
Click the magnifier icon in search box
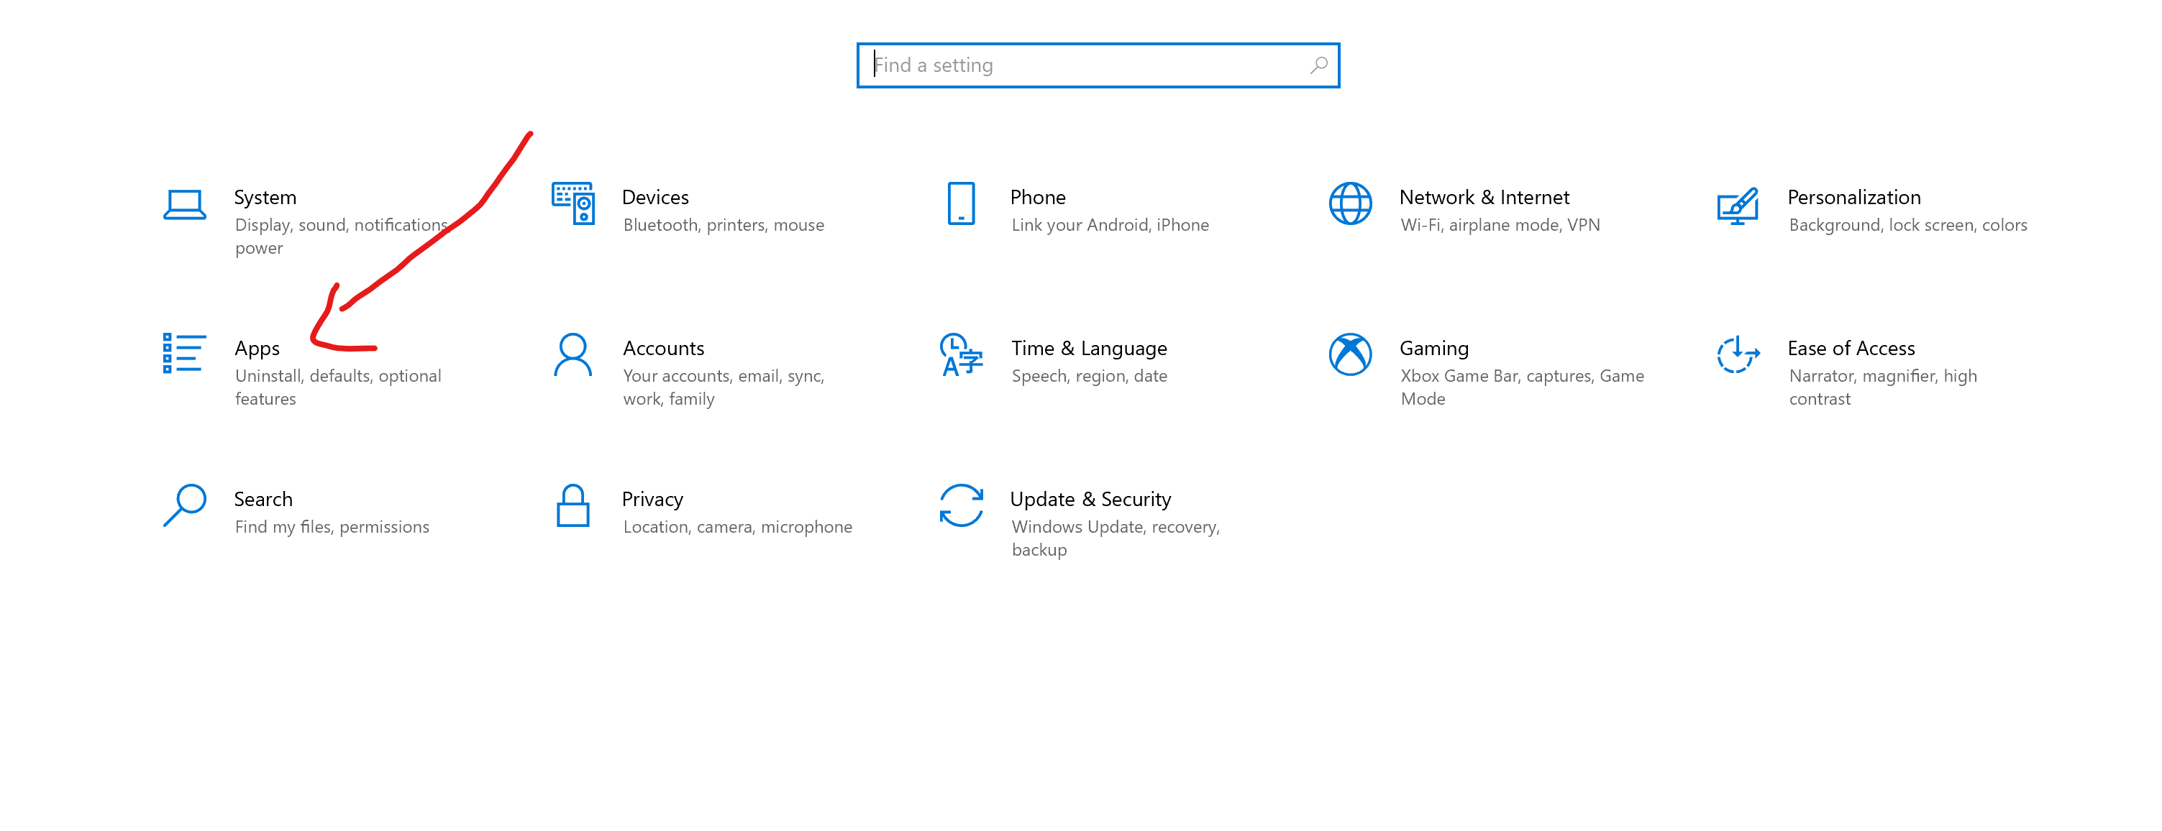click(1318, 65)
